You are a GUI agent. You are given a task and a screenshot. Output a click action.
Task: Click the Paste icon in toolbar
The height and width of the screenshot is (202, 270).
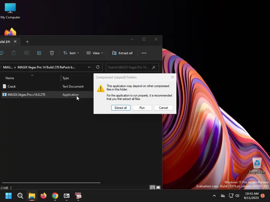14,53
